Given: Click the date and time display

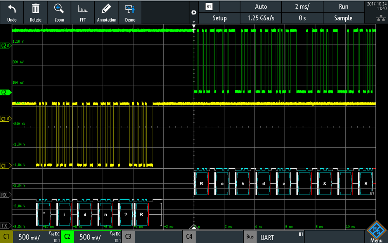Looking at the screenshot, I should coord(377,6).
